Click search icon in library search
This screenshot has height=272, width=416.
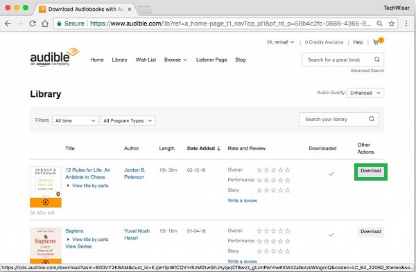tap(372, 119)
